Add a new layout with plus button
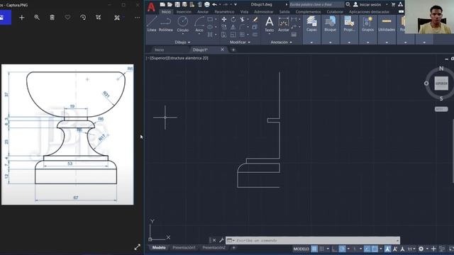Screen dimensions: 454x255 pyautogui.click(x=233, y=248)
